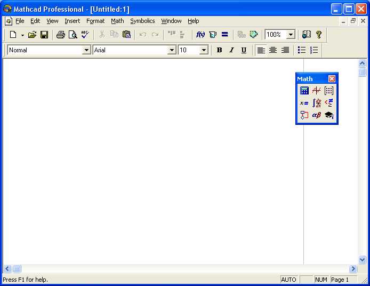Click the Copy icon in toolbar
The height and width of the screenshot is (286, 370).
click(115, 35)
